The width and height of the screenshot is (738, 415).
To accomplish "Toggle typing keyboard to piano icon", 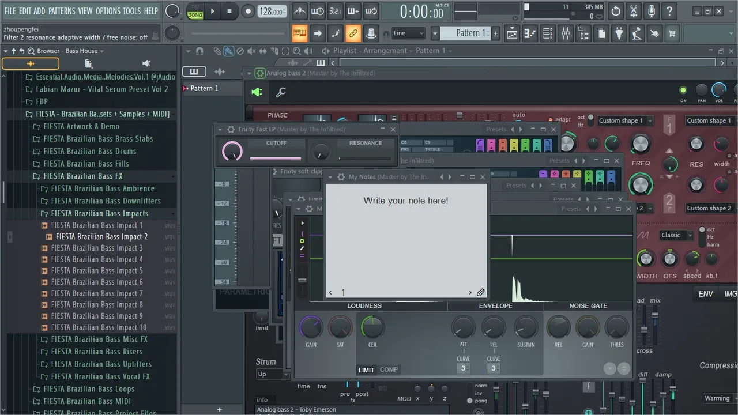I will tap(300, 33).
